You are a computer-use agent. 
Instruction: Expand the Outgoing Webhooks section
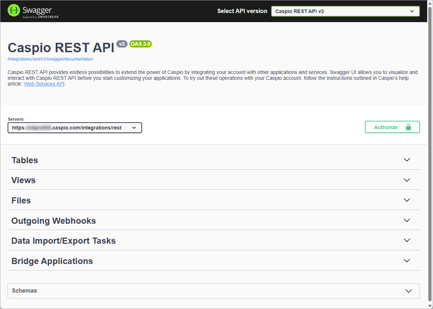click(x=214, y=220)
